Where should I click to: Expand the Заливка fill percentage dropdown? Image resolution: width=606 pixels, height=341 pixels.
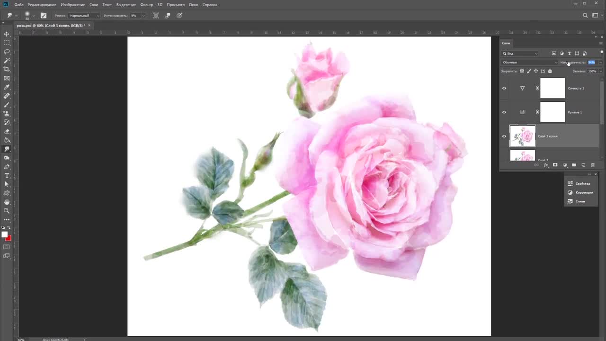click(x=601, y=72)
